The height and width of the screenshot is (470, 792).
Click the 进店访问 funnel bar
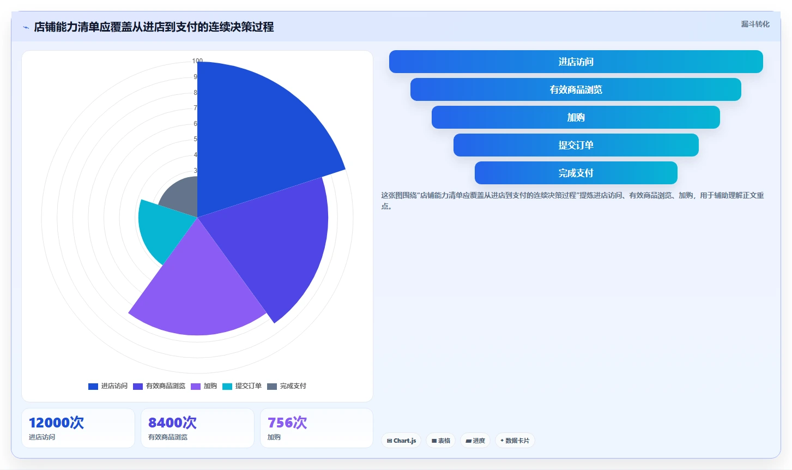576,62
